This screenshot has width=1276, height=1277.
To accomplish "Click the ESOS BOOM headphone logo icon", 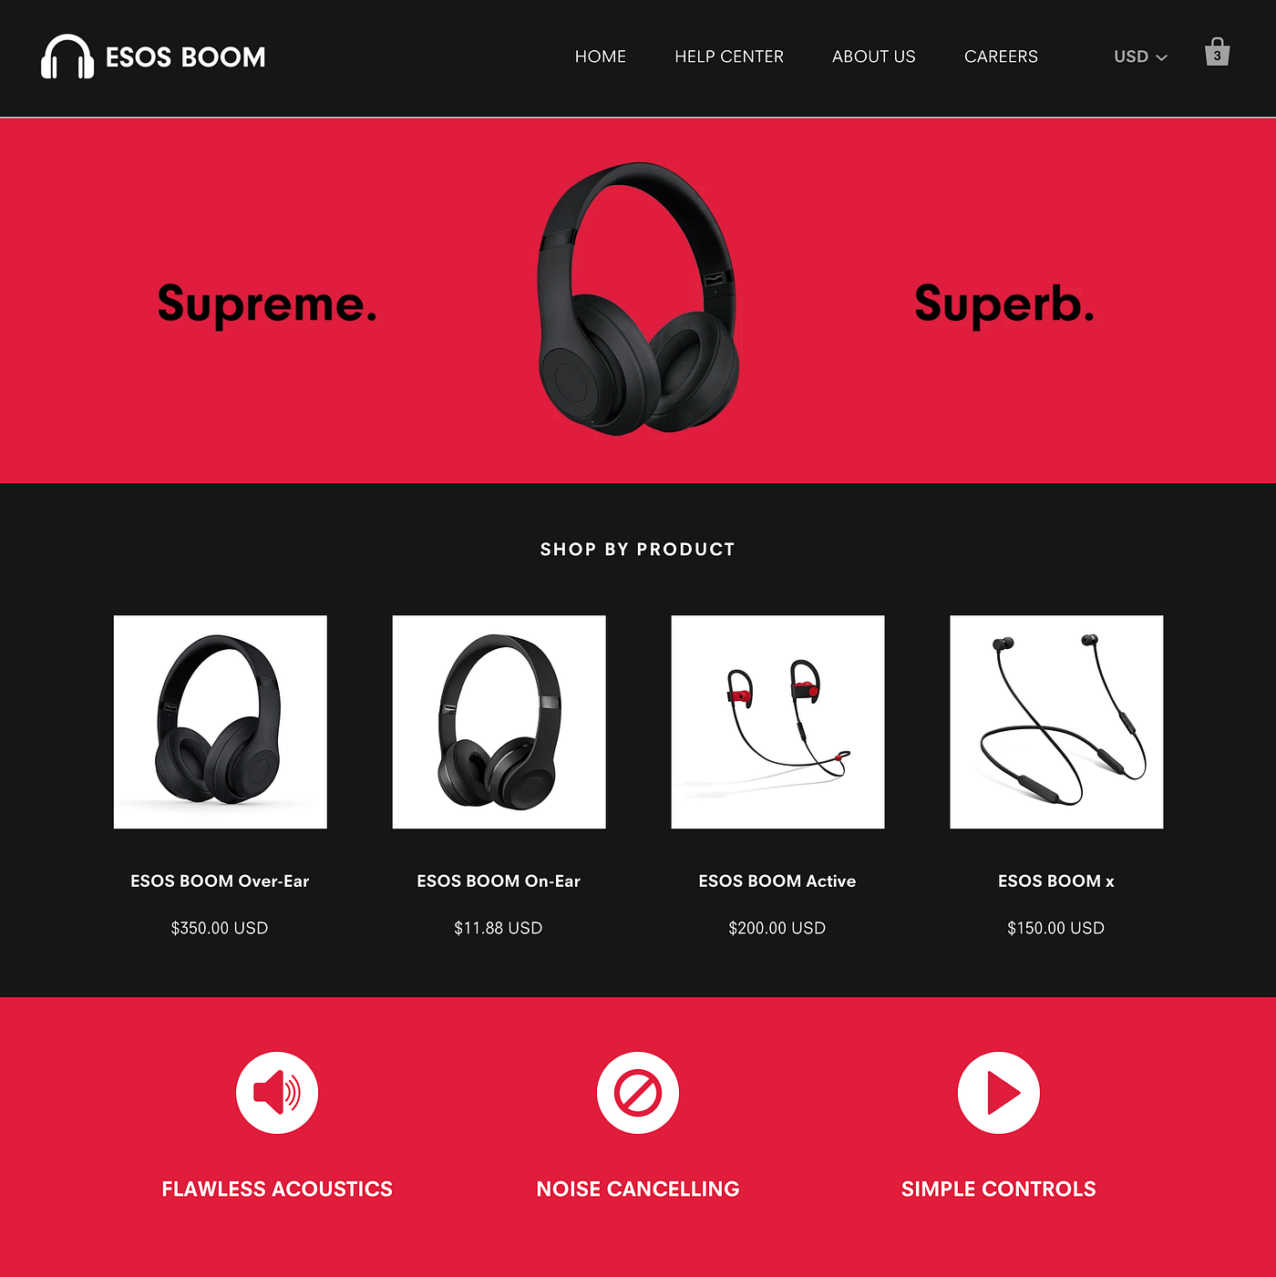I will pyautogui.click(x=67, y=57).
